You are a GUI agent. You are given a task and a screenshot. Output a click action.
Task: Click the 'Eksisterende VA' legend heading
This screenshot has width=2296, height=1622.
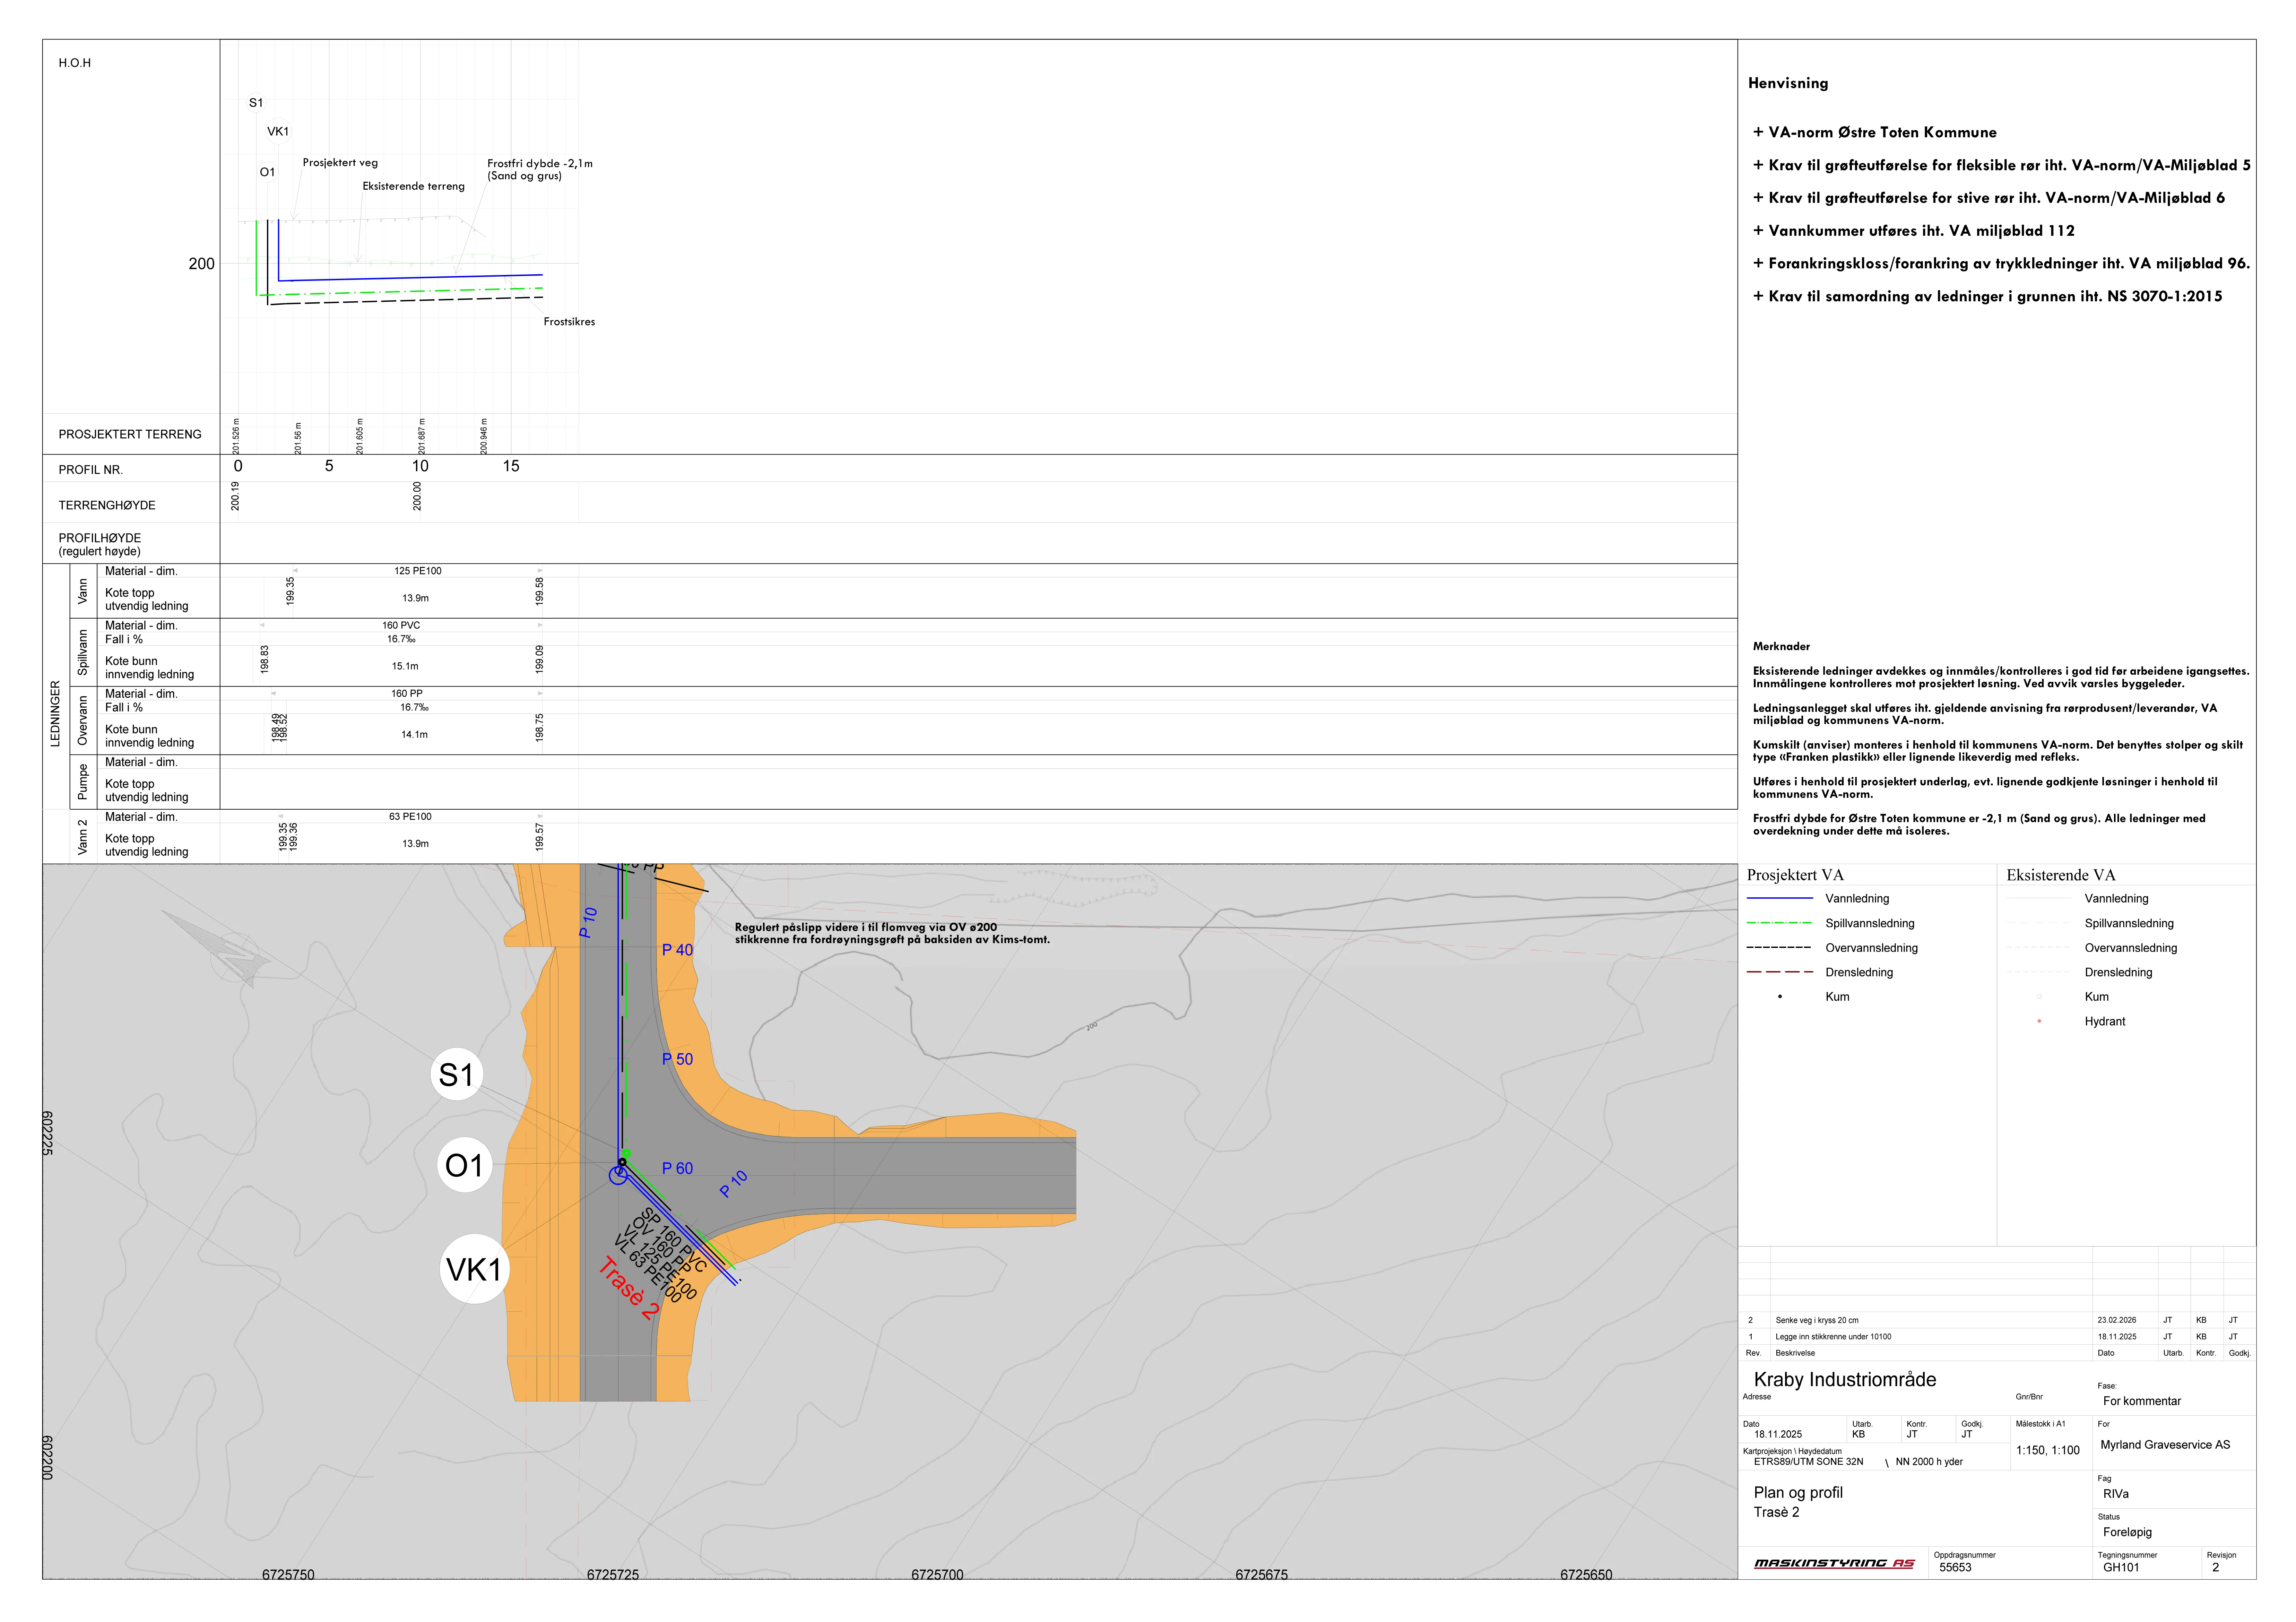tap(2061, 875)
